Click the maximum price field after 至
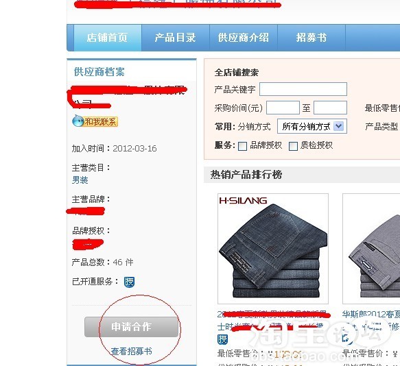Viewport: 400px width, 366px height. coord(330,108)
